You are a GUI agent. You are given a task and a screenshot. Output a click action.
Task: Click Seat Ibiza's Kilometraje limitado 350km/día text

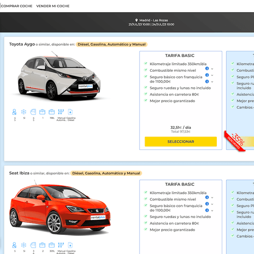click(178, 193)
